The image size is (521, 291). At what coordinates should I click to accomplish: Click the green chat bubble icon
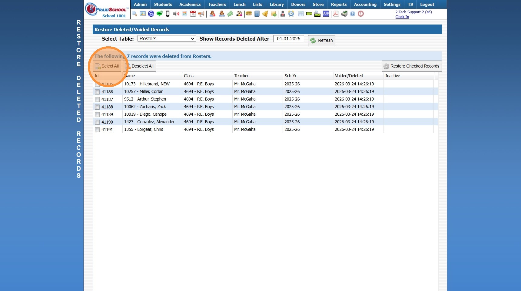point(159,14)
